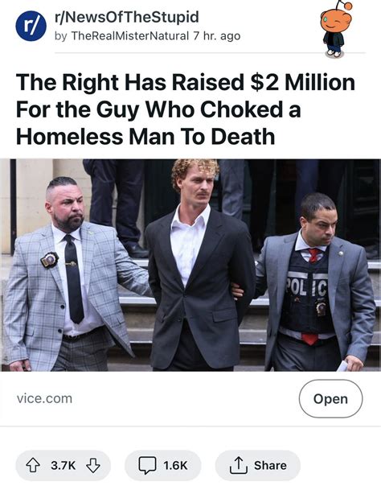Visit the r/NewsOfTheStupid subreddit name
381x494 pixels.
[126, 17]
